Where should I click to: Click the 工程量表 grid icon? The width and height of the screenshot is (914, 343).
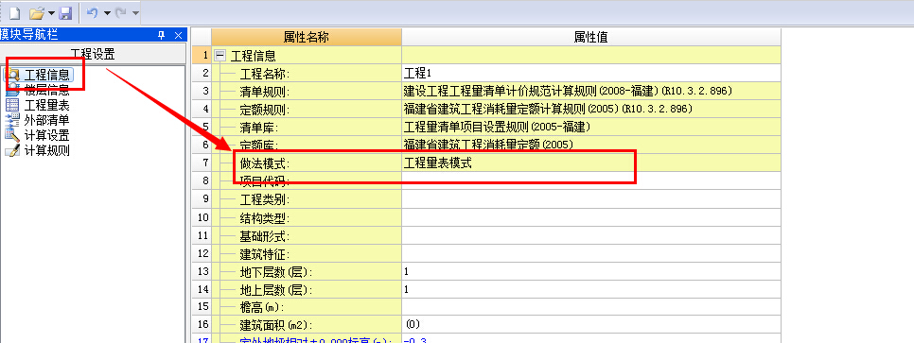click(x=12, y=106)
